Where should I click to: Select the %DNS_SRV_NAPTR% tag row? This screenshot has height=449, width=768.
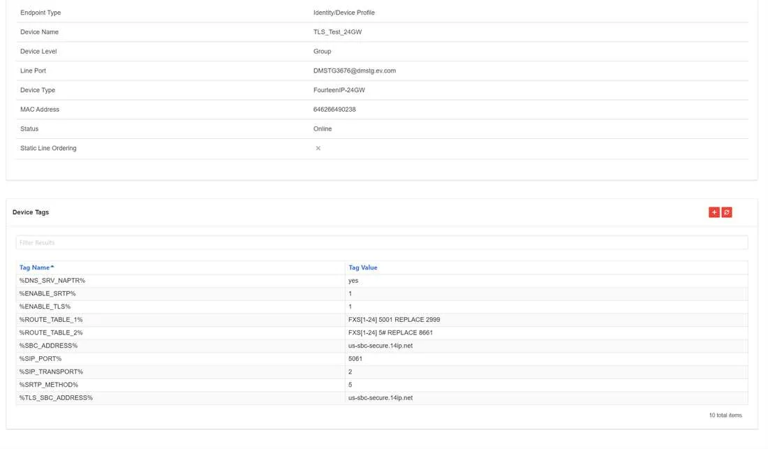pyautogui.click(x=381, y=281)
